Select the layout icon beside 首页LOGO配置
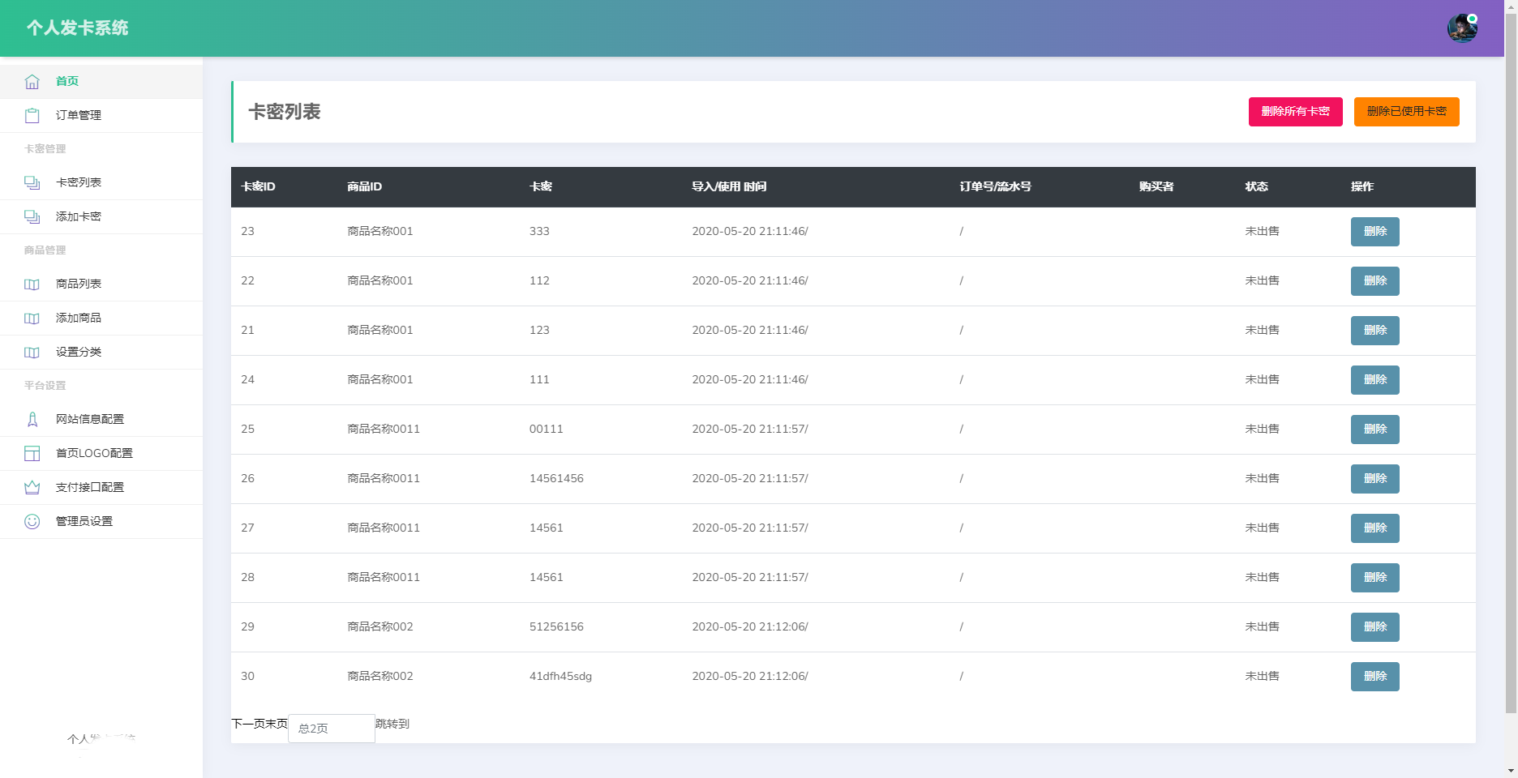1518x778 pixels. click(32, 453)
